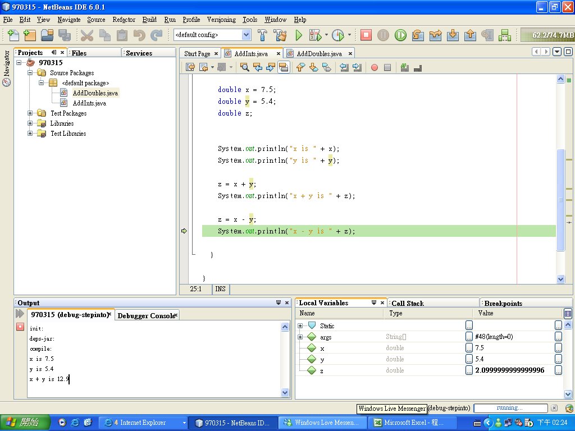Click the Find Selection magnifier in editor toolbar
This screenshot has height=431, width=575.
(x=245, y=67)
